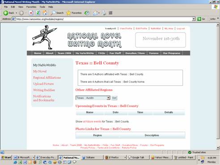Screen dimensions: 220x165
Task: Click the Print icon in toolbar
Action: (x=104, y=13)
